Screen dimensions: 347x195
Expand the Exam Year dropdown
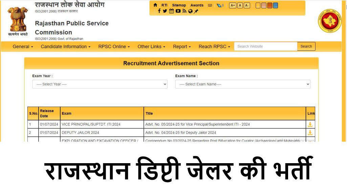point(100,84)
